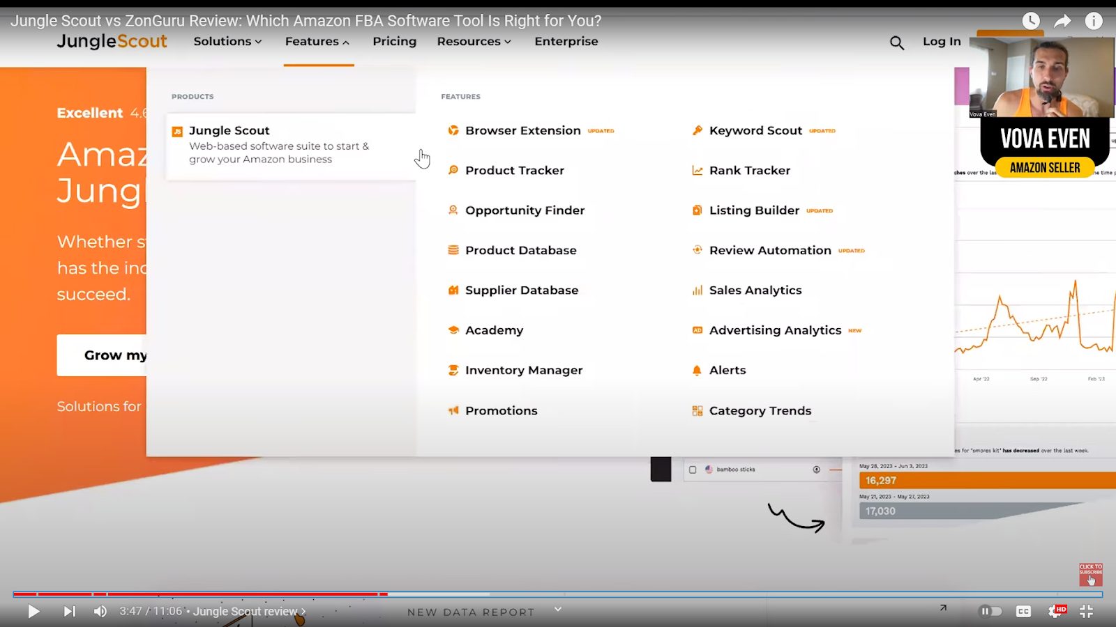The height and width of the screenshot is (627, 1116).
Task: Open the Listing Builder link
Action: 754,210
